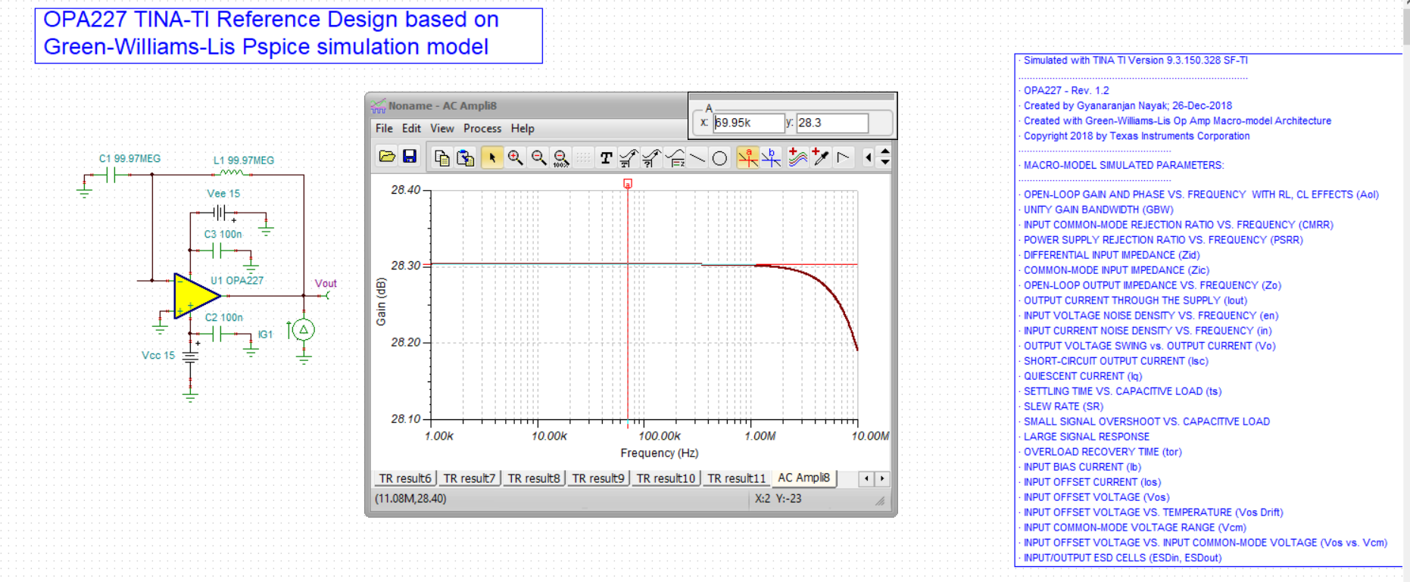Open the File menu
Viewport: 1410px width, 582px height.
(384, 129)
